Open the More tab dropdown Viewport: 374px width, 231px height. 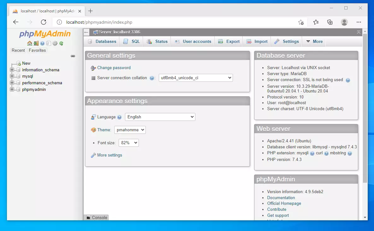coord(314,41)
